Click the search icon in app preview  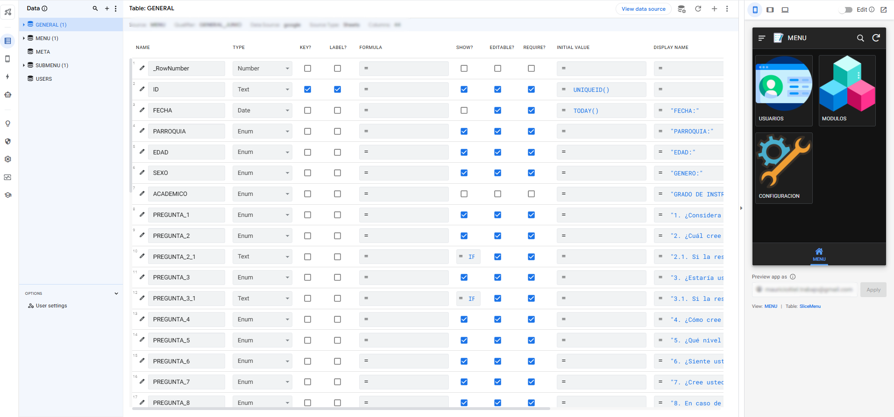pos(860,38)
